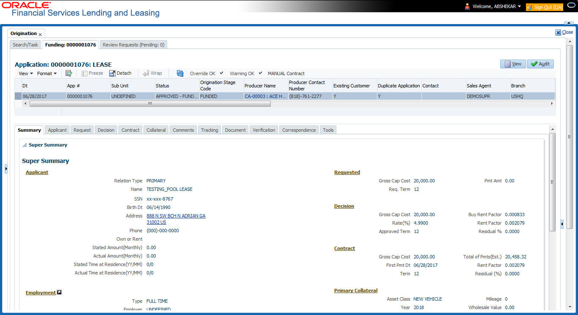Open the Contract tab
578x315 pixels.
tap(130, 130)
